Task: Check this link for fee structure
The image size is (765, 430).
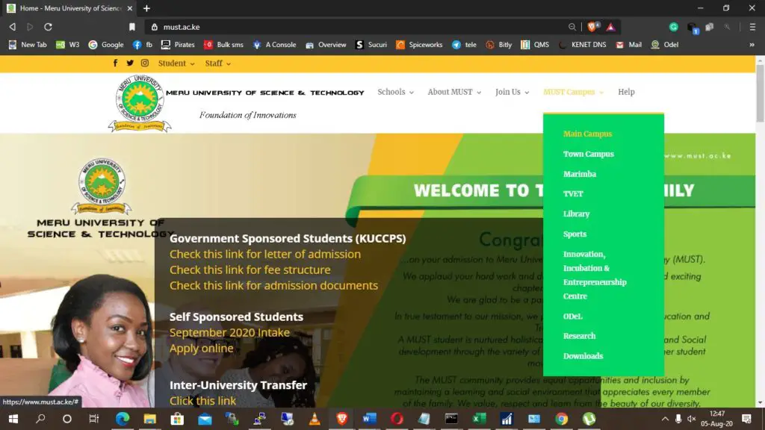Action: [x=250, y=269]
